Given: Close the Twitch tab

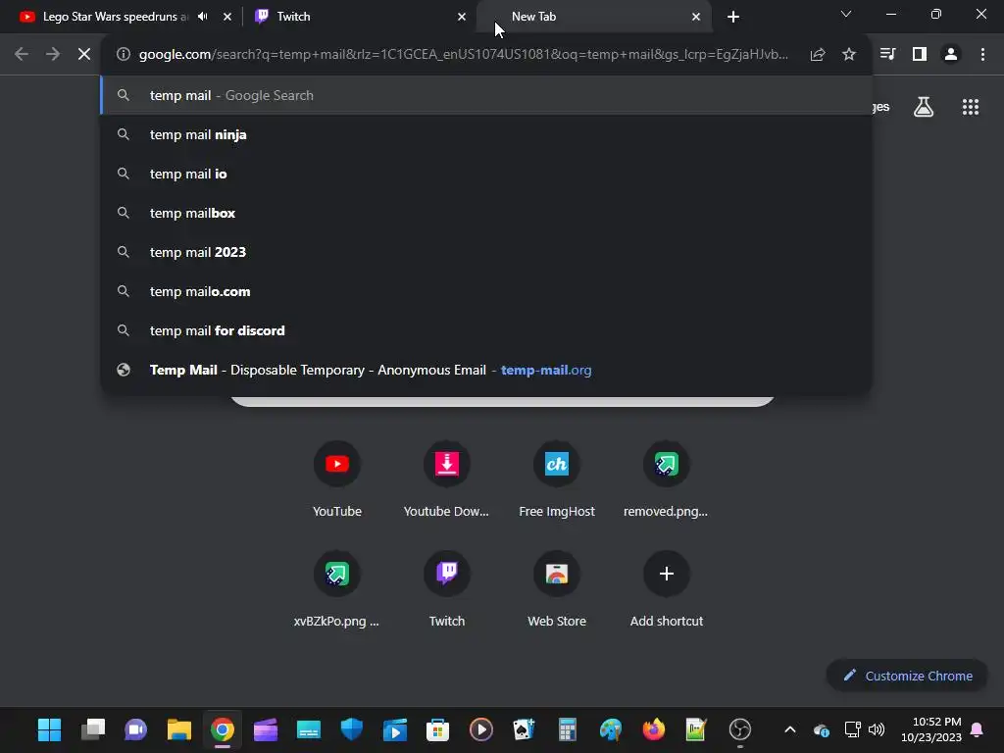Looking at the screenshot, I should tap(462, 17).
